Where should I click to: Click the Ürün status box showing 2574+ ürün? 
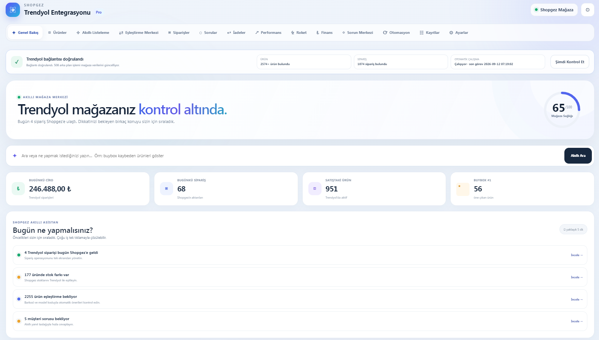[x=304, y=62]
